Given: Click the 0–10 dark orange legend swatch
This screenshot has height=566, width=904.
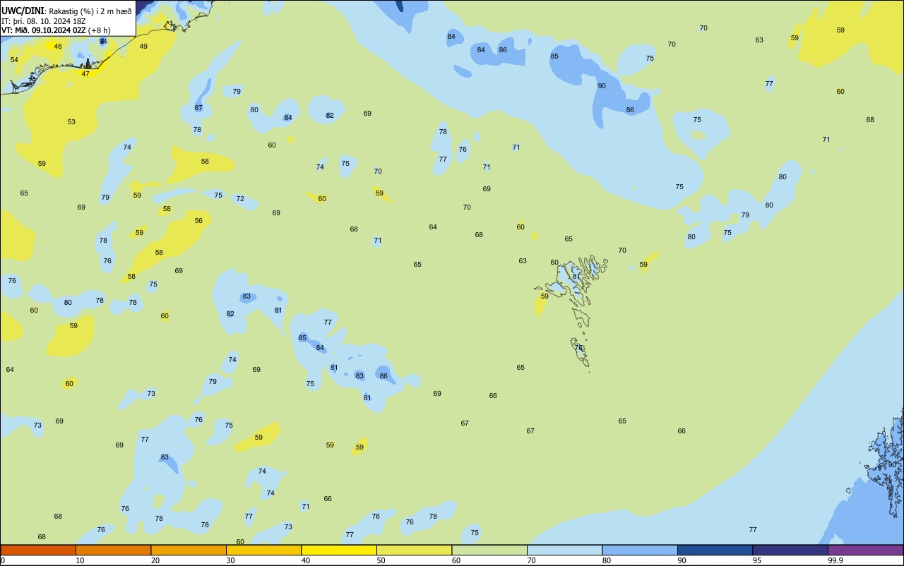Looking at the screenshot, I should point(38,550).
